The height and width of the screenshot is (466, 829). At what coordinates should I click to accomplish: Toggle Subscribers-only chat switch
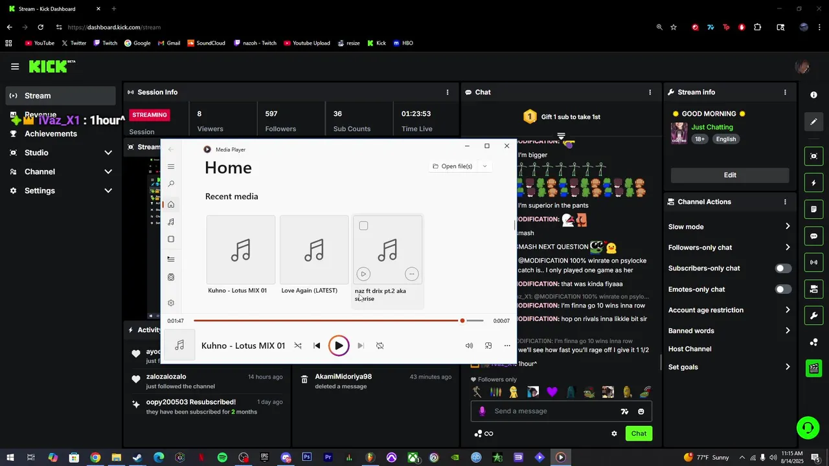point(783,269)
